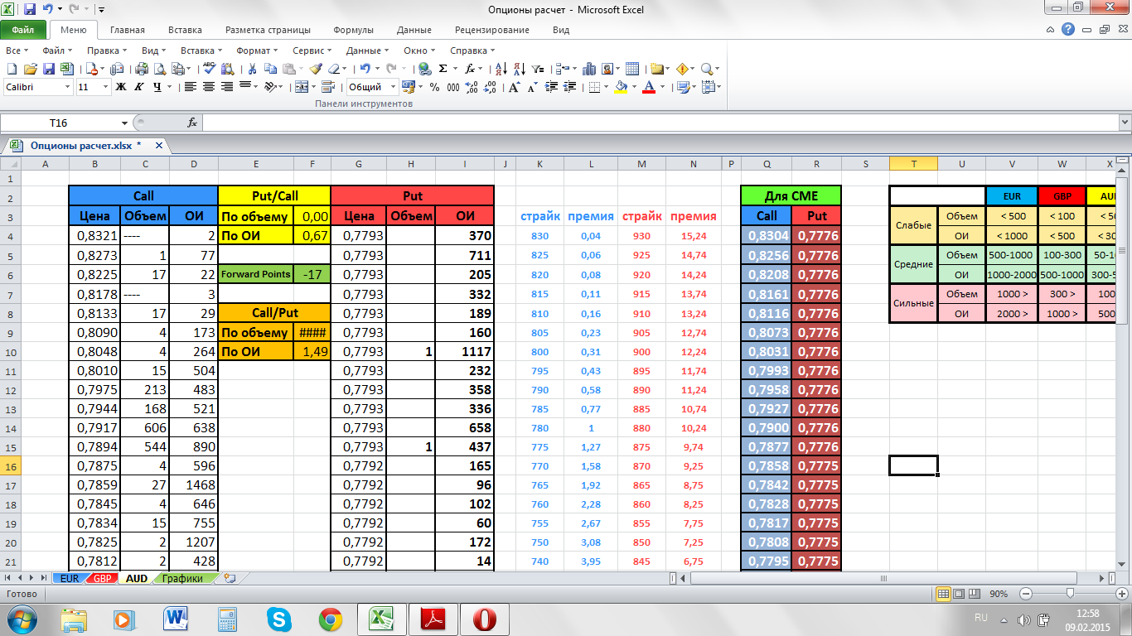Open Skype from taskbar
The width and height of the screenshot is (1132, 636).
(279, 619)
